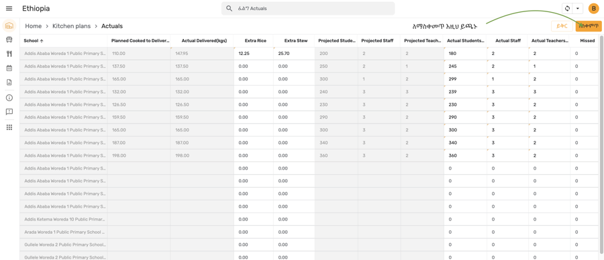Click the Actual Students cell 180

pos(465,54)
